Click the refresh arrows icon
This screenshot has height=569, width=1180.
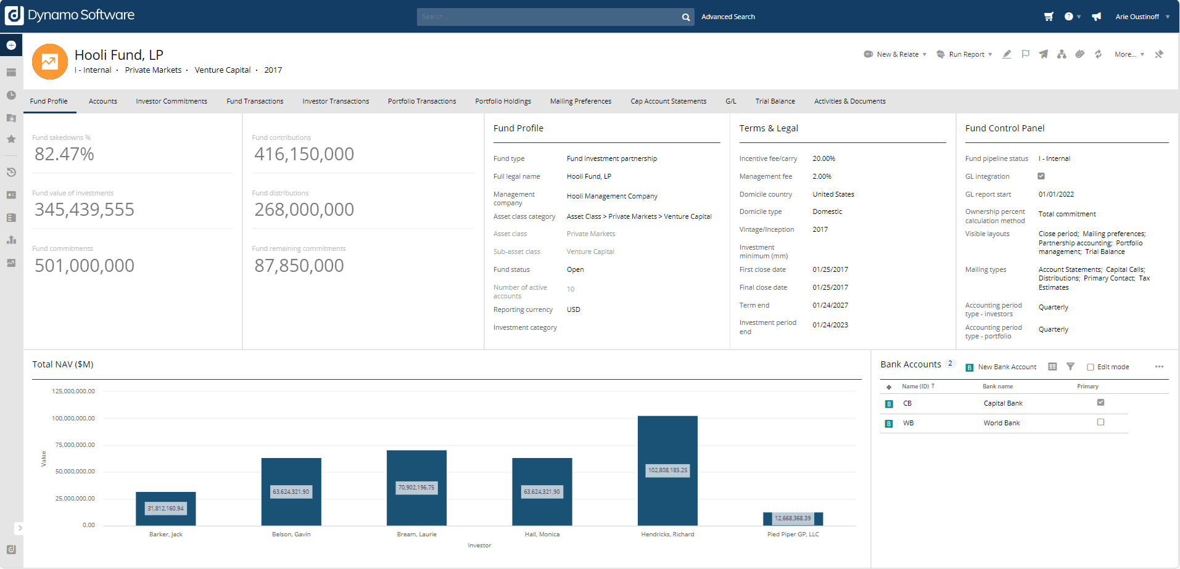tap(1098, 54)
